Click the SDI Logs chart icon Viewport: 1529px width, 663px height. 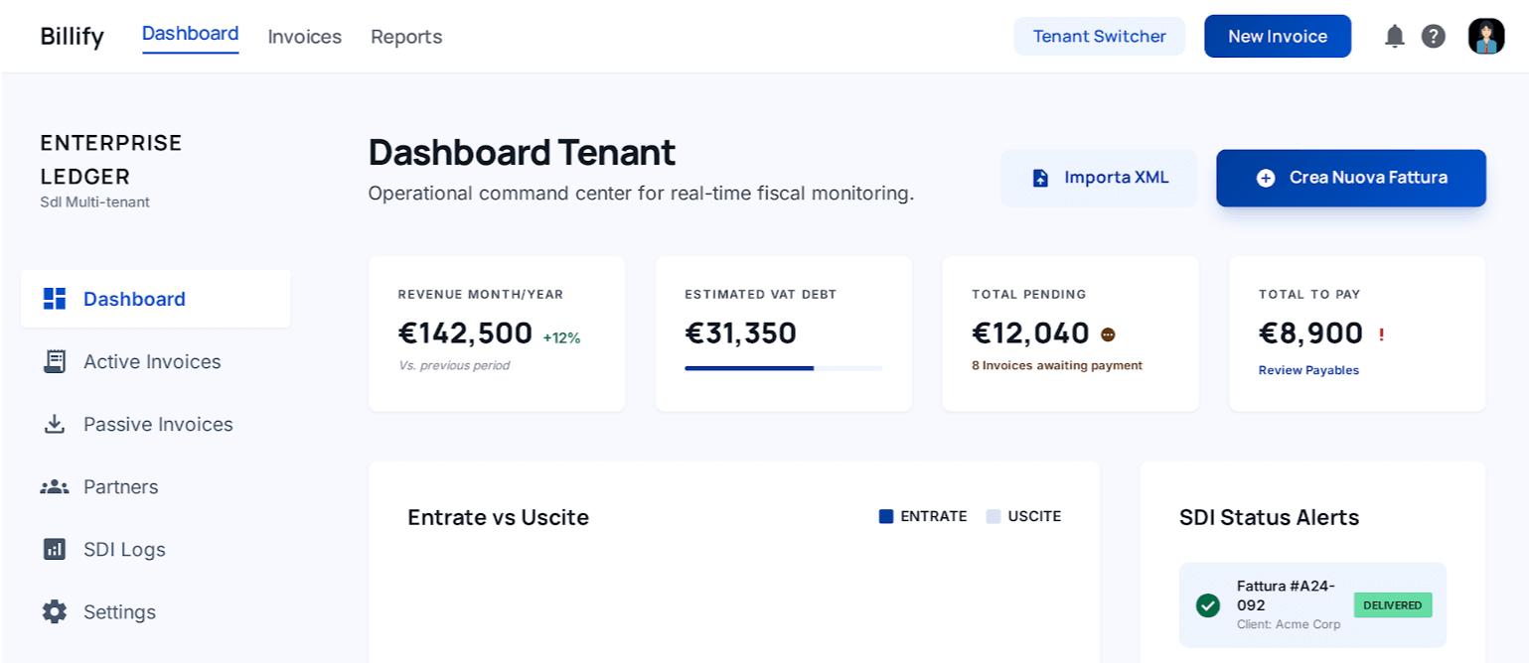(x=55, y=549)
